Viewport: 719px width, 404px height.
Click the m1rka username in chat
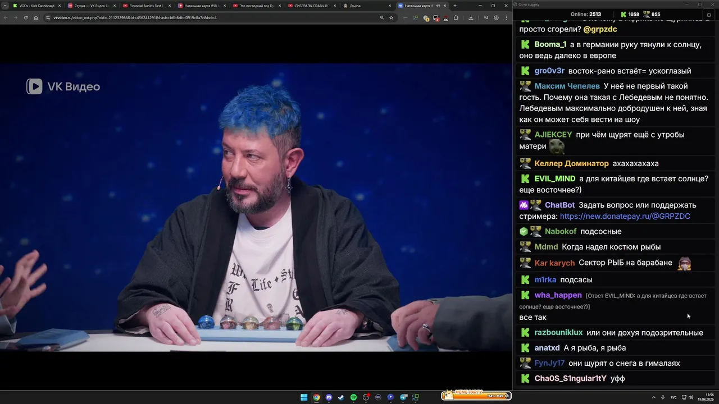tap(545, 279)
